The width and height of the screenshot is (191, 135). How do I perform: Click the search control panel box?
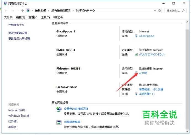coord(176,11)
